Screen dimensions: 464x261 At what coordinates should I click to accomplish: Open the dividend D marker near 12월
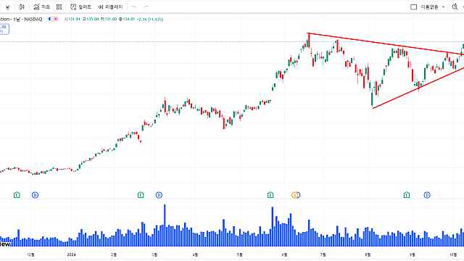[35, 195]
